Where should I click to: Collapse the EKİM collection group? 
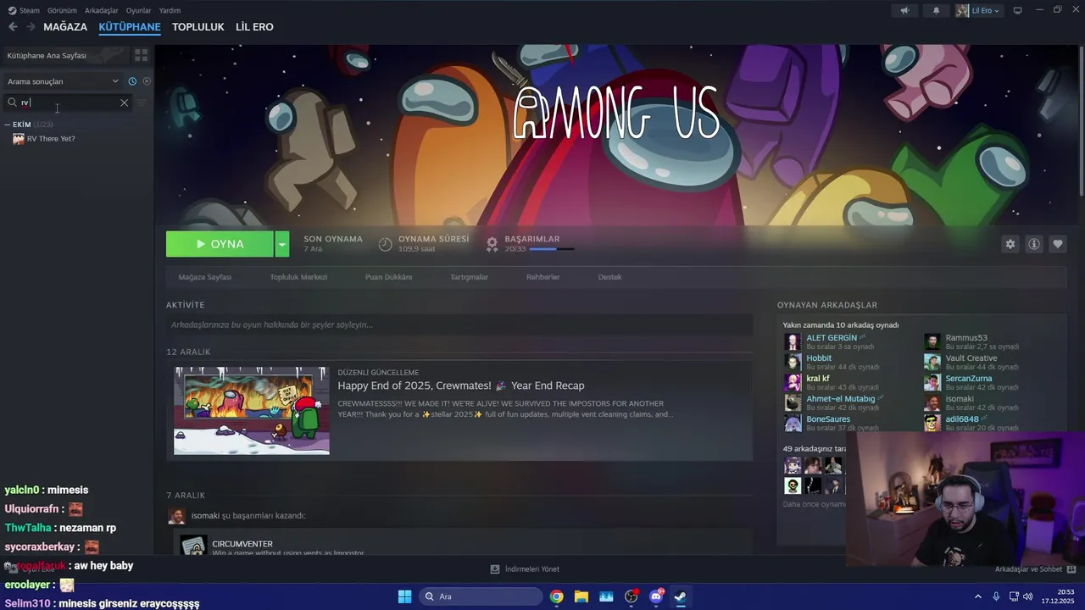(8, 125)
